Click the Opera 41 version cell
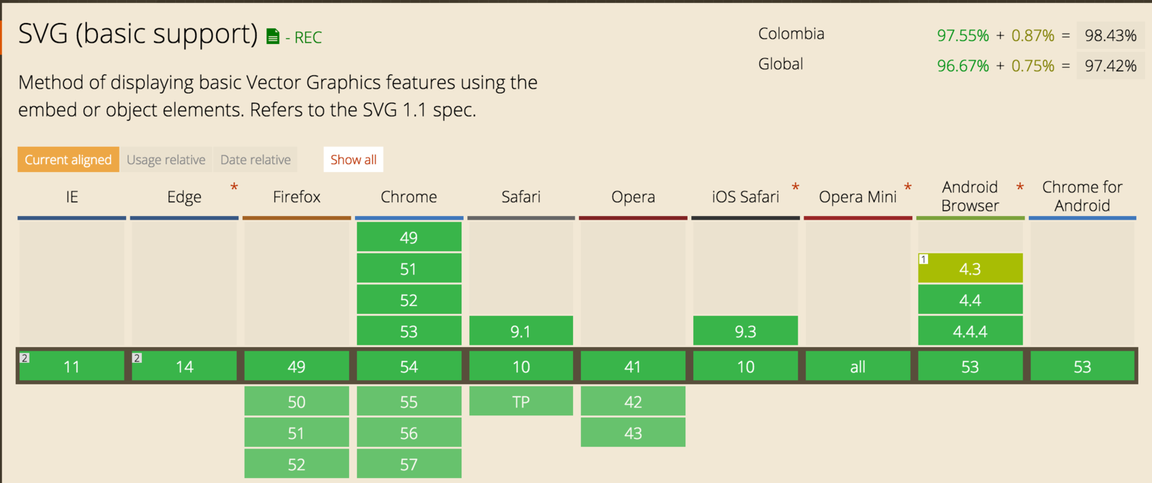1152x483 pixels. click(634, 366)
